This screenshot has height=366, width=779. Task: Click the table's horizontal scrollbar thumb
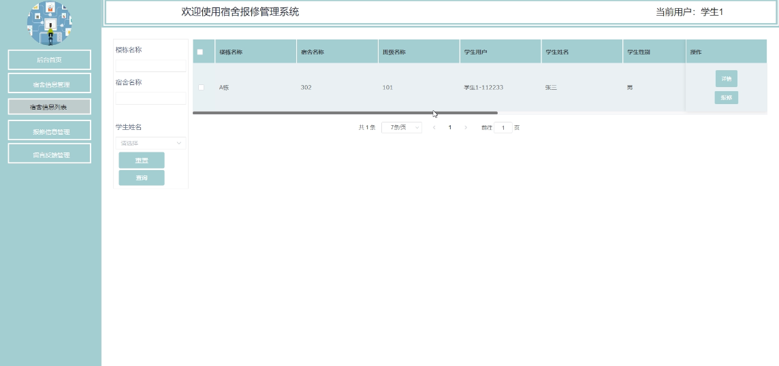click(x=345, y=113)
